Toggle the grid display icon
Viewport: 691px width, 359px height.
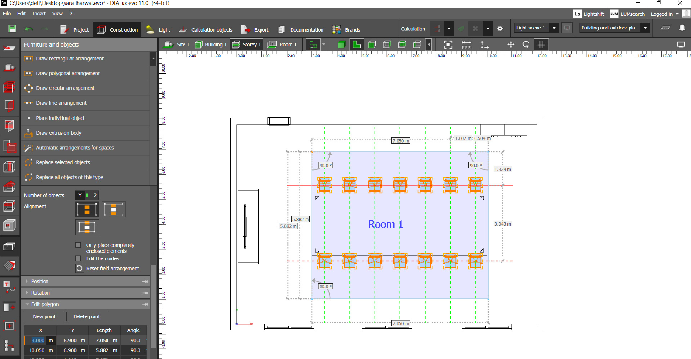pyautogui.click(x=541, y=44)
